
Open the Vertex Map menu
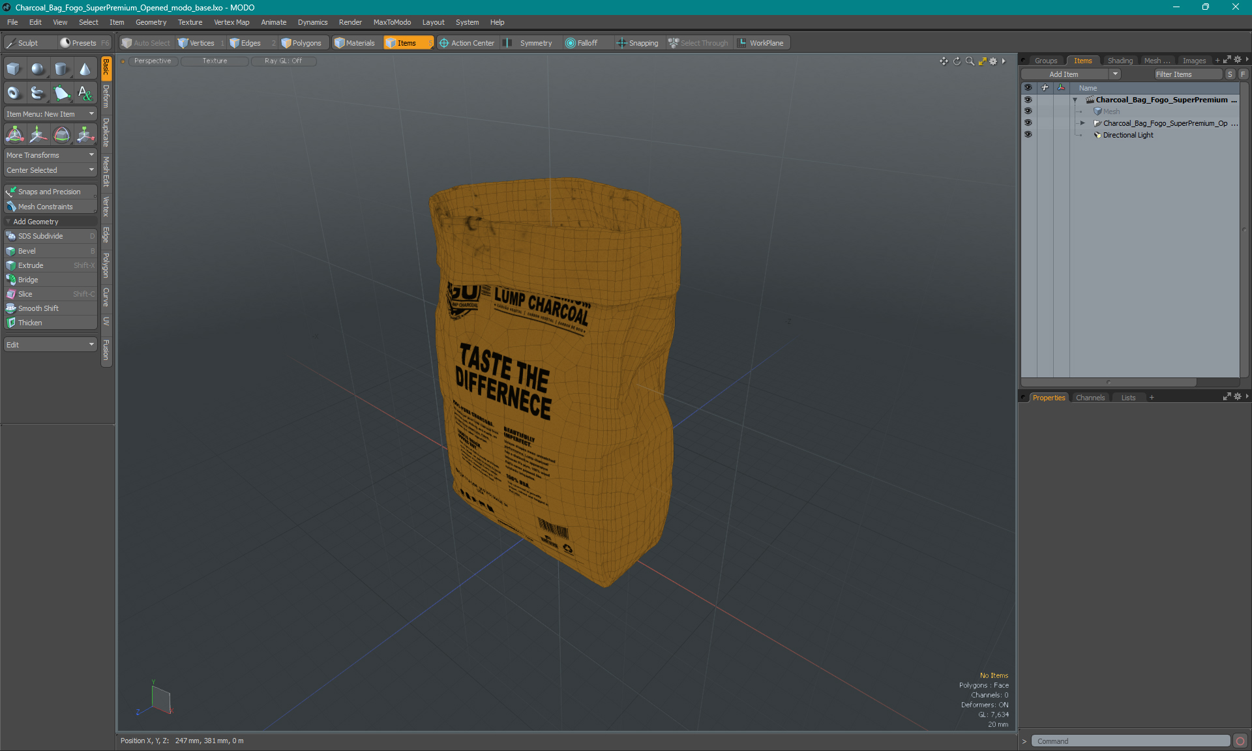click(231, 22)
